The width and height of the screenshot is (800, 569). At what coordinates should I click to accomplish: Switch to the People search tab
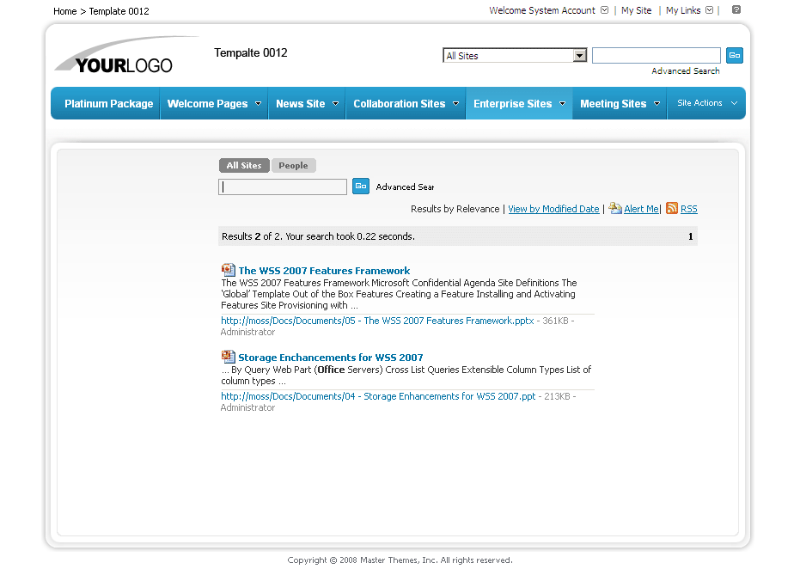(x=293, y=165)
